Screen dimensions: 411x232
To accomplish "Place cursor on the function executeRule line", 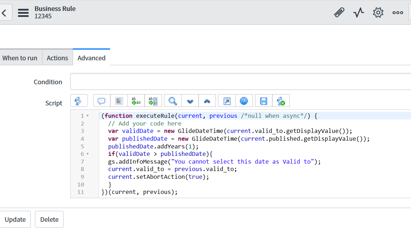I will click(210, 116).
